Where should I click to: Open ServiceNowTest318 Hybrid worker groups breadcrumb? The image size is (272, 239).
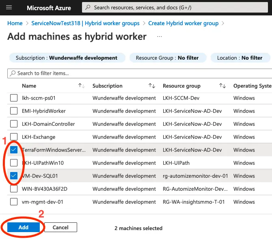point(85,23)
